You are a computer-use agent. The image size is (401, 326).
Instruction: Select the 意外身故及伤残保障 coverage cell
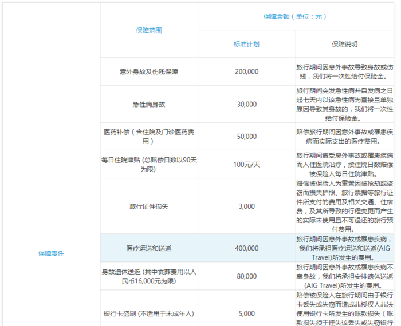point(149,71)
